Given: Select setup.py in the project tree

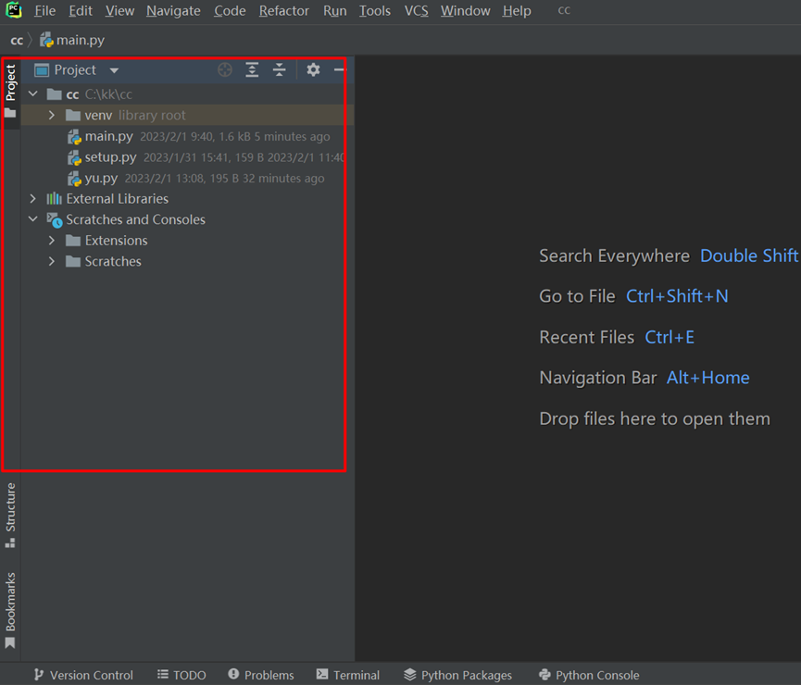Looking at the screenshot, I should coord(187,157).
